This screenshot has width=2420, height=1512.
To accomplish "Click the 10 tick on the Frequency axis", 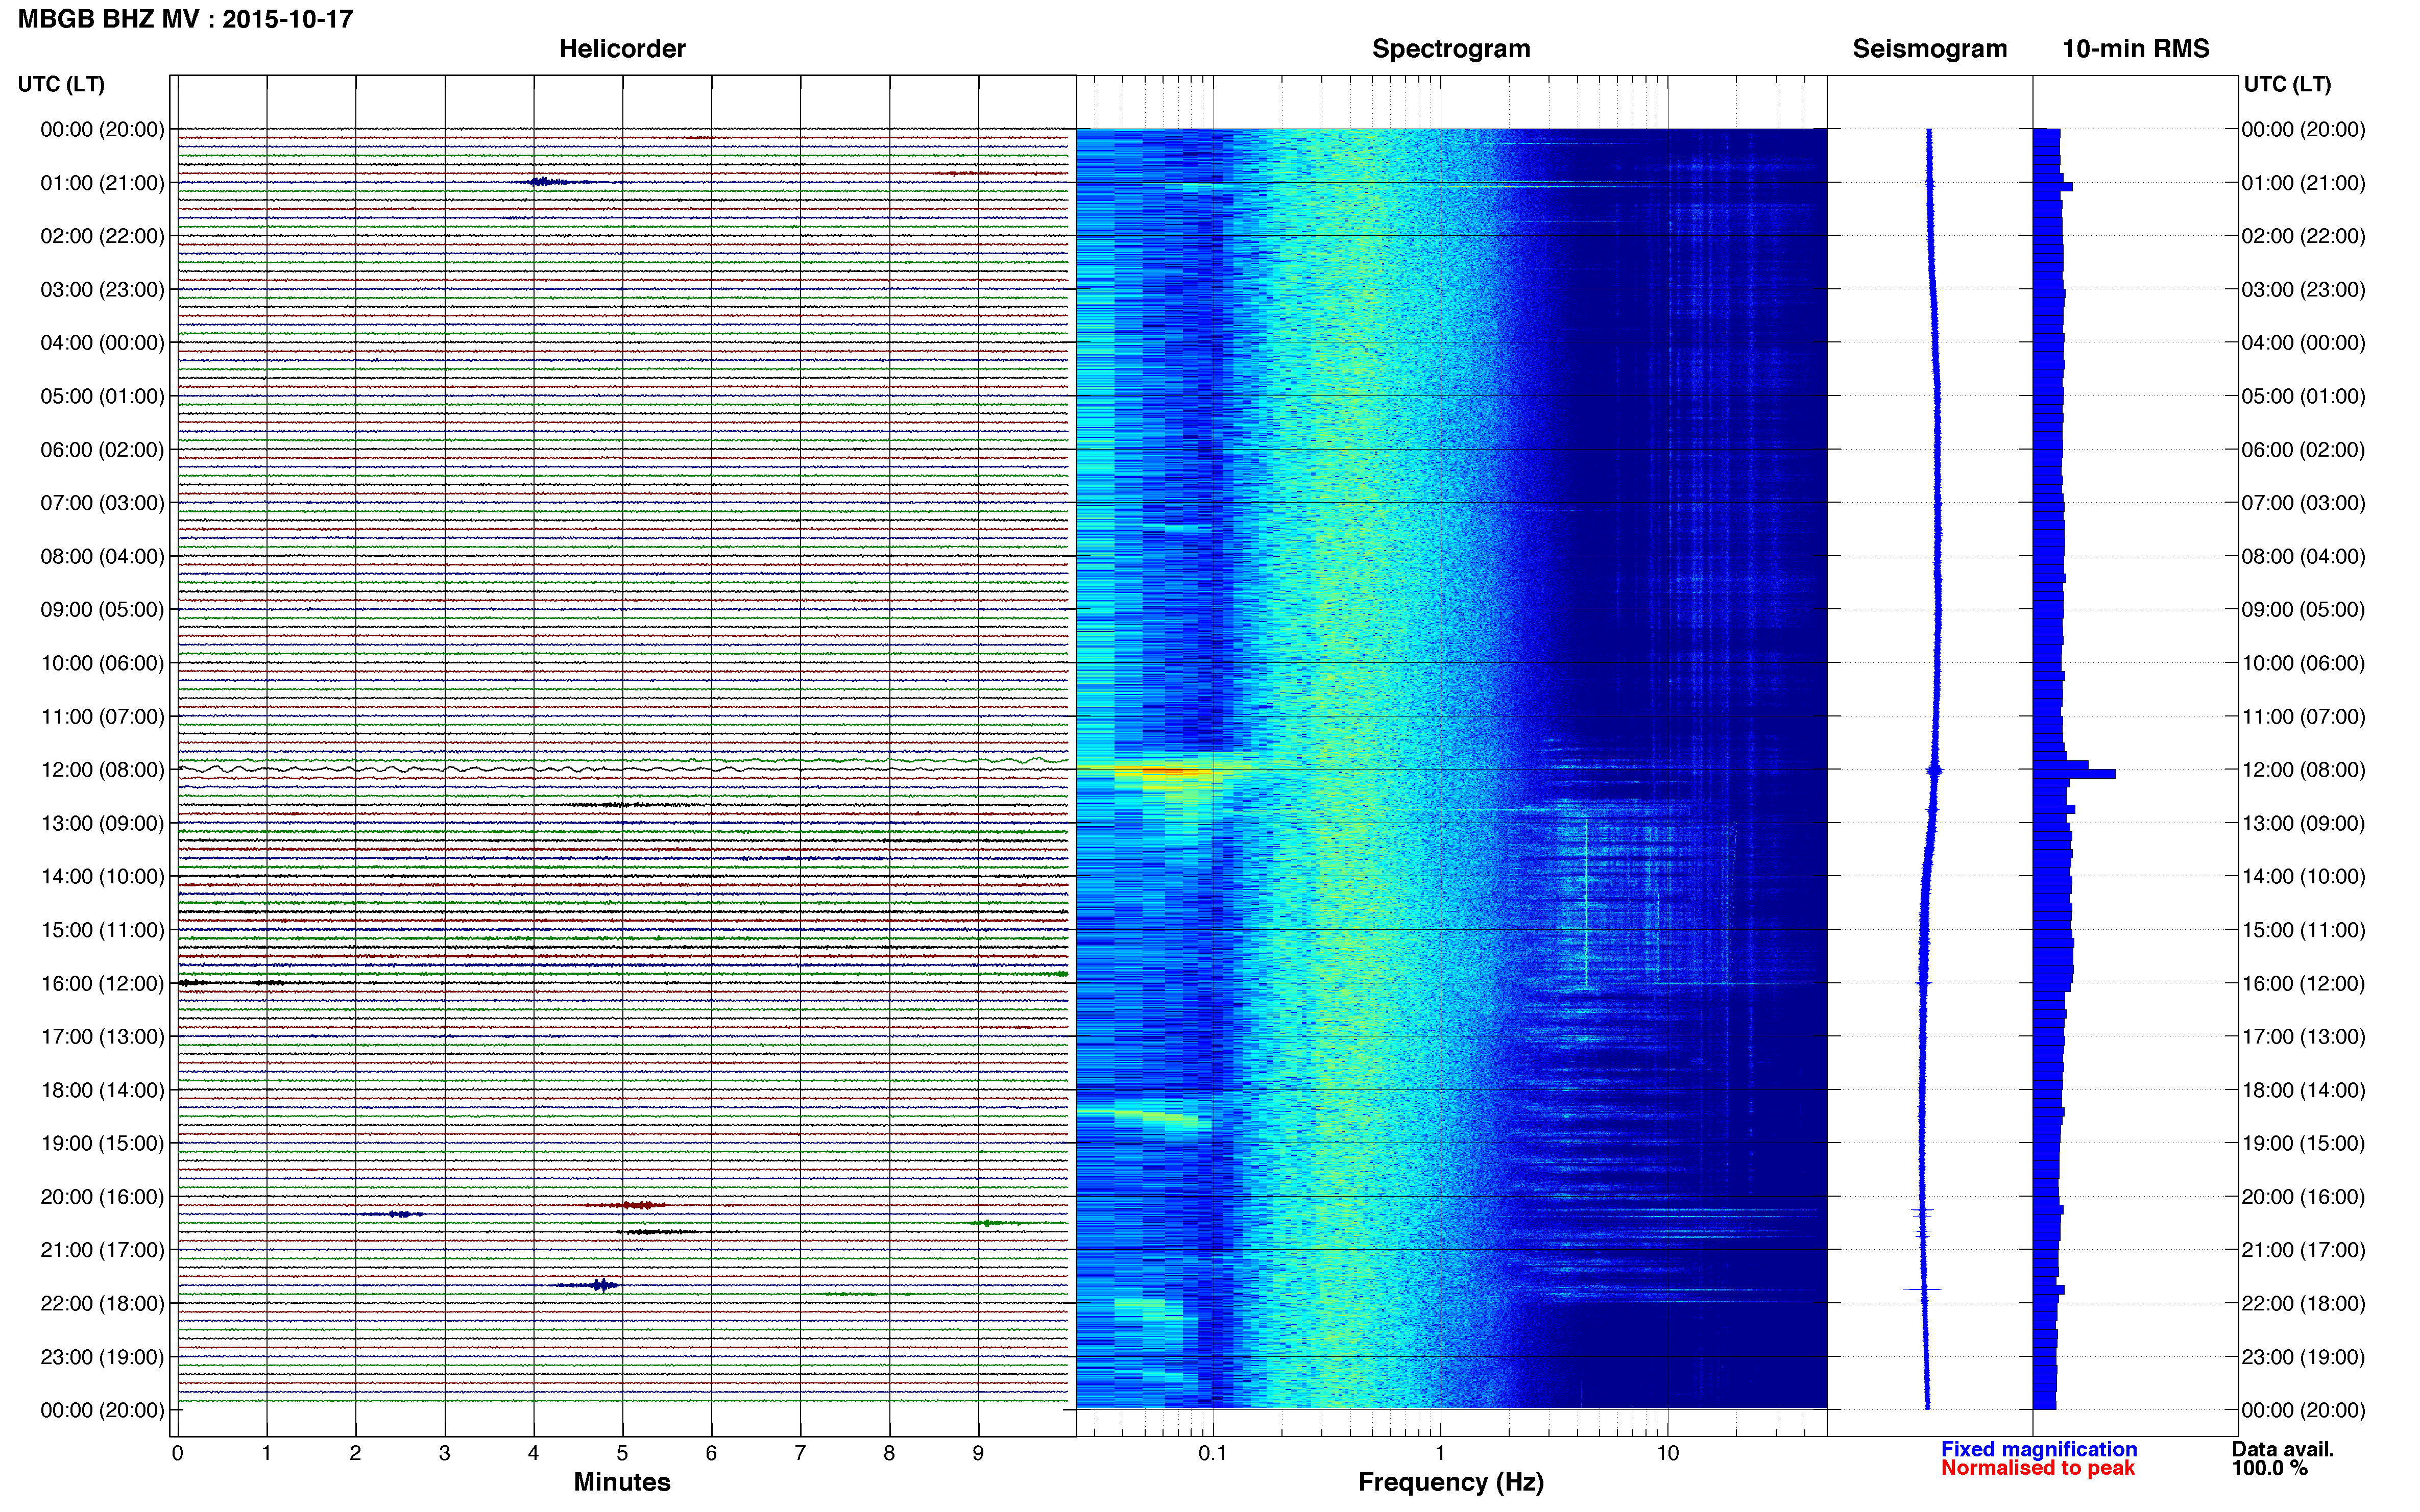I will [1667, 1453].
